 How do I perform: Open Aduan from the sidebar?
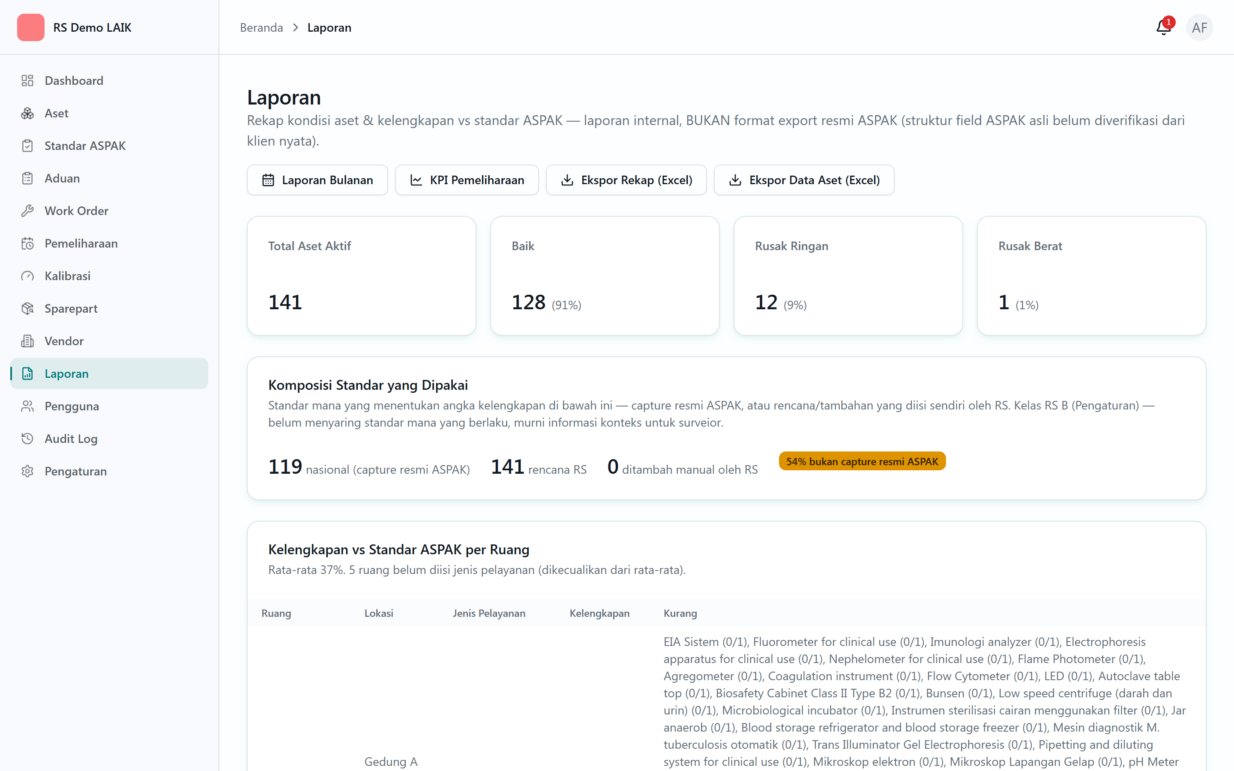point(109,179)
